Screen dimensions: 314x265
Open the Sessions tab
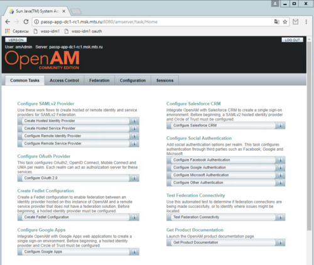pyautogui.click(x=165, y=80)
